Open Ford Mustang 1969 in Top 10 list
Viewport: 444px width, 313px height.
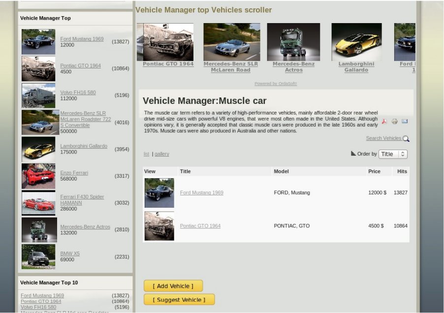(x=42, y=295)
